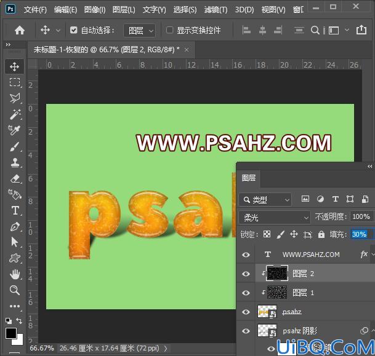Image resolution: width=375 pixels, height=356 pixels.
Task: Select the Path Selection tool
Action: [15, 242]
